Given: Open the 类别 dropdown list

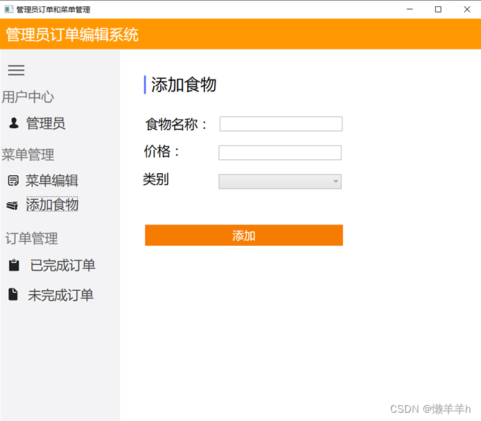Looking at the screenshot, I should pos(280,181).
